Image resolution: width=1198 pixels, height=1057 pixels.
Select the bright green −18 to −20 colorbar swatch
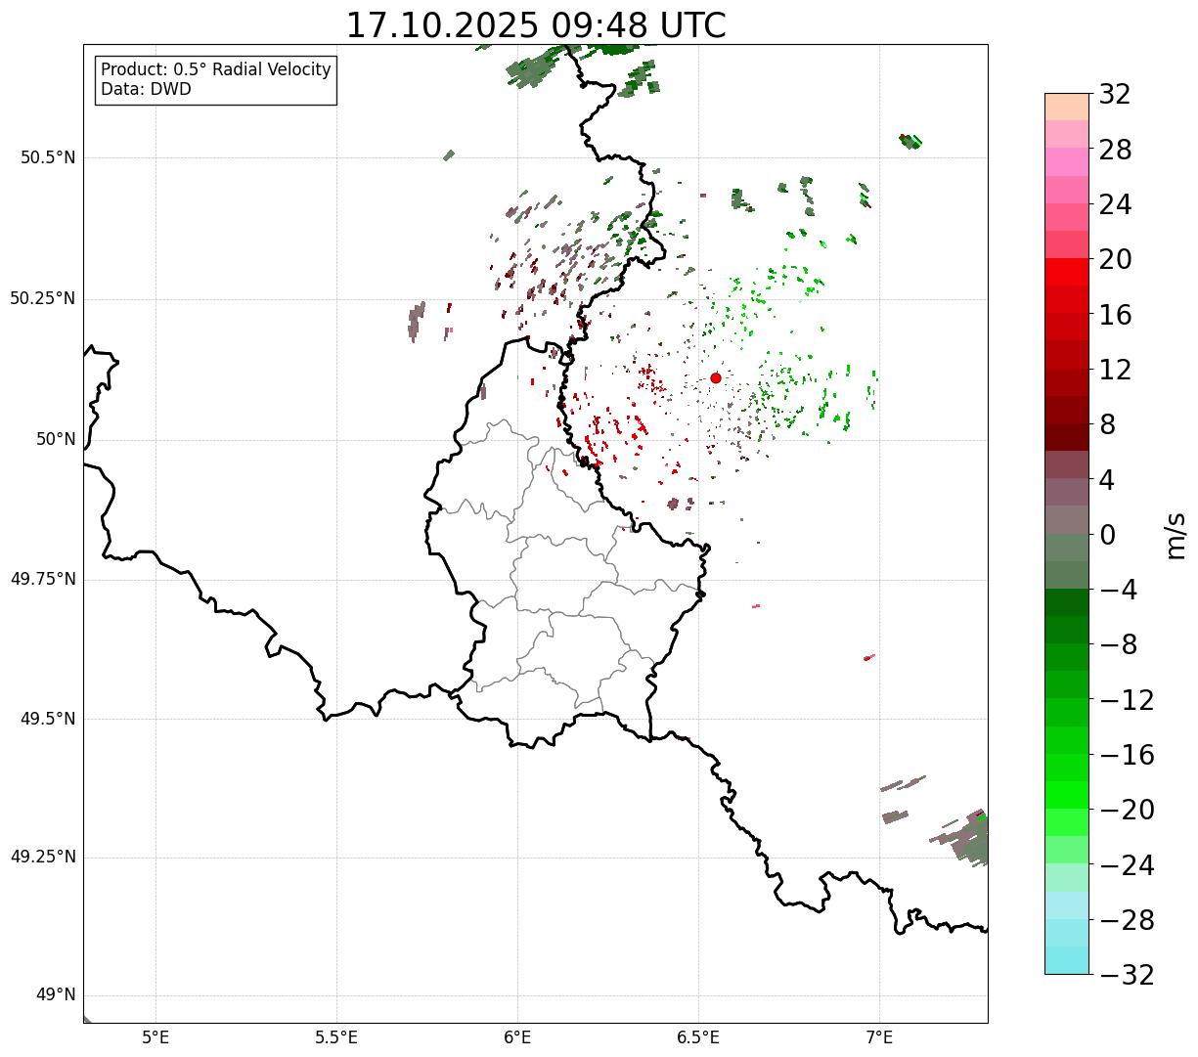coord(1067,795)
